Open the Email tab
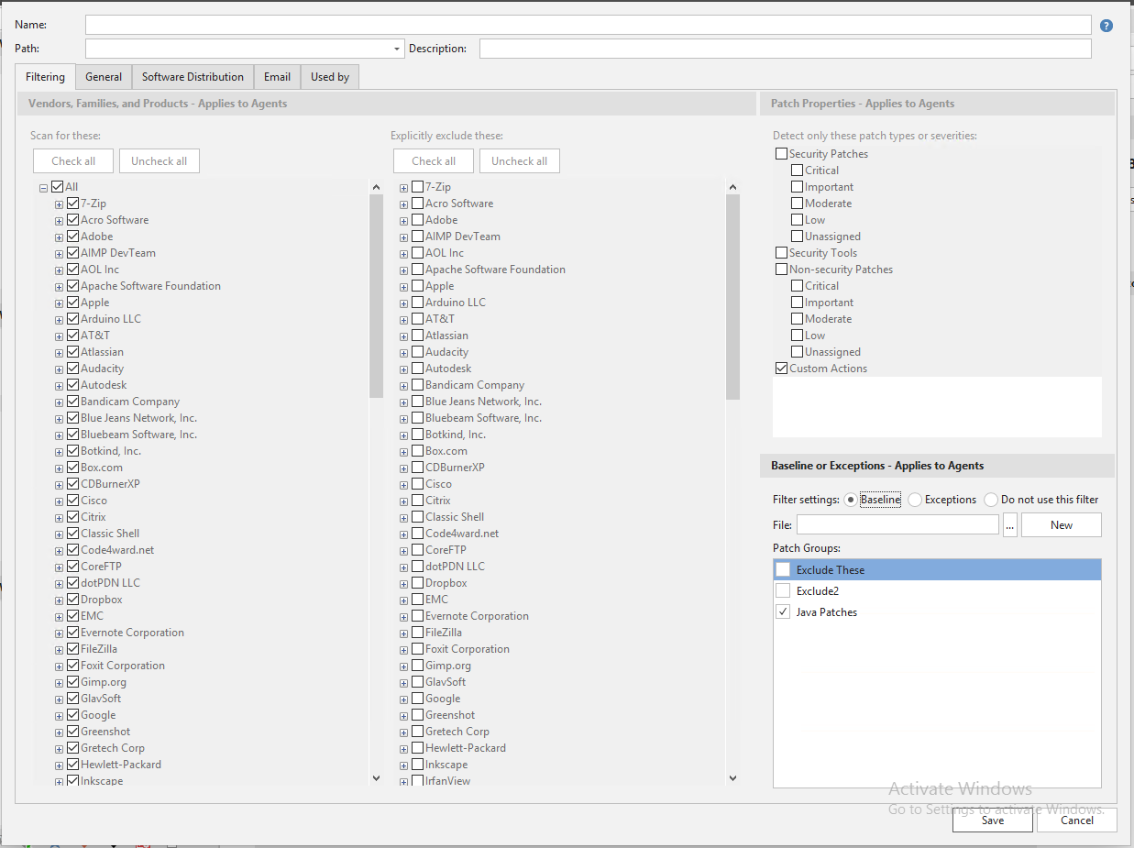The height and width of the screenshot is (848, 1134). [x=277, y=77]
